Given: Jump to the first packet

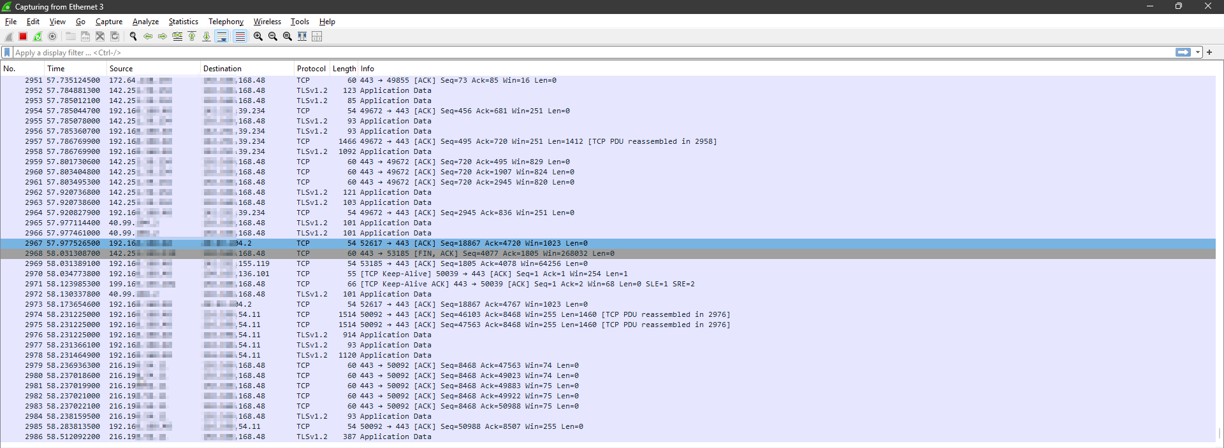Looking at the screenshot, I should tap(192, 36).
